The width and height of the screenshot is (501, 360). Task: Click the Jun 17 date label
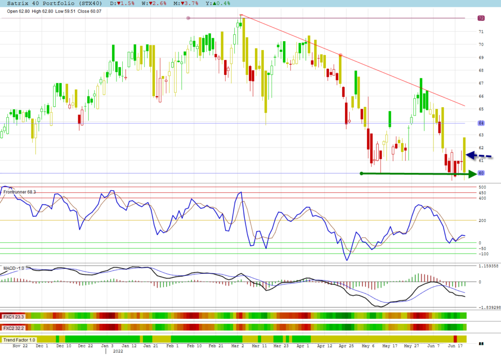[x=455, y=346]
